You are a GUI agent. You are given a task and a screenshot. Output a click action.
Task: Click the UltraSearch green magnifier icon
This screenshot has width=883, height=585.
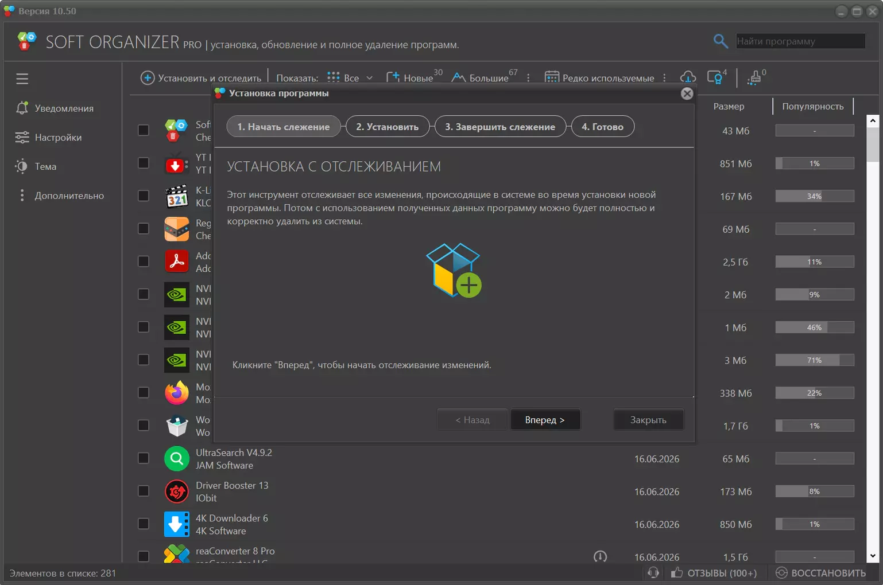176,458
